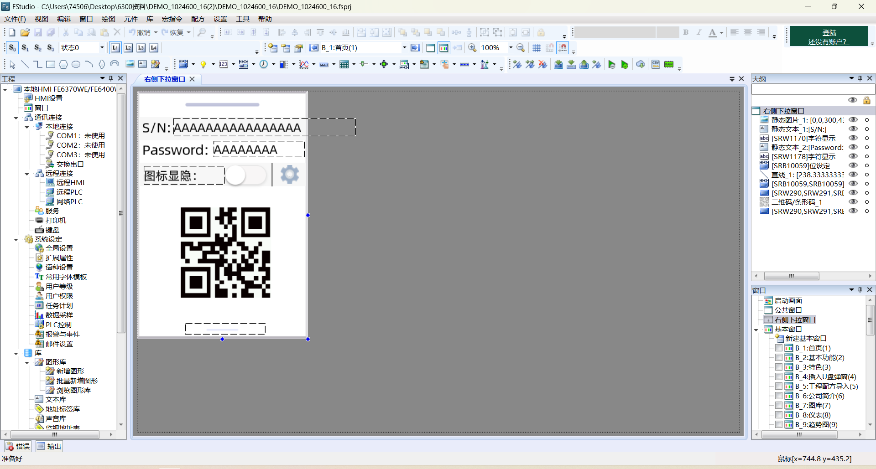Select the Ellipse drawing tool
Screen dimensions: 876x469
76,64
